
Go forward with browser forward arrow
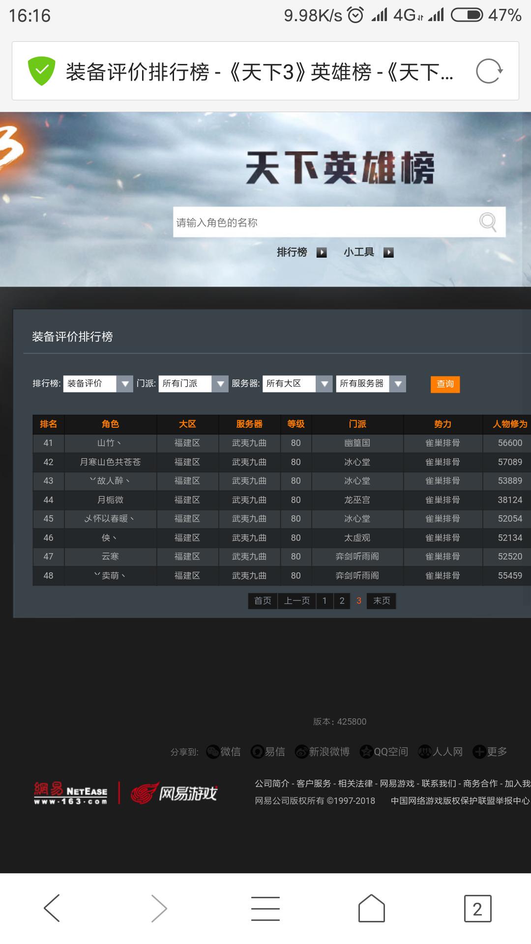(x=159, y=908)
